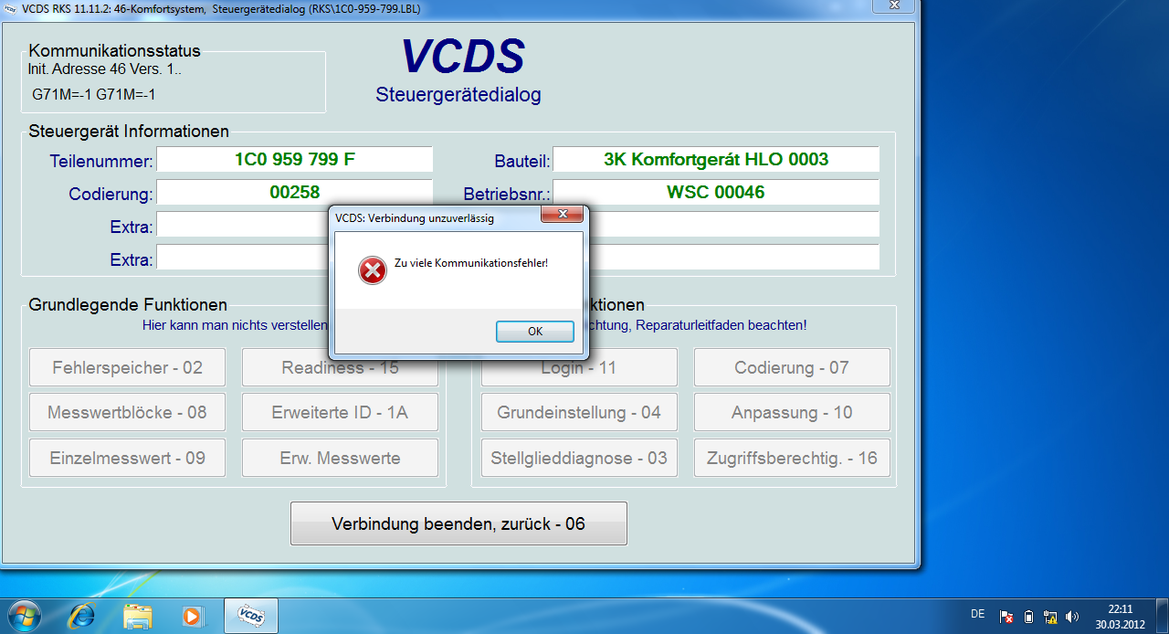Click the Teilenummer field 1C0 959 799 F
The image size is (1169, 634).
(x=294, y=160)
